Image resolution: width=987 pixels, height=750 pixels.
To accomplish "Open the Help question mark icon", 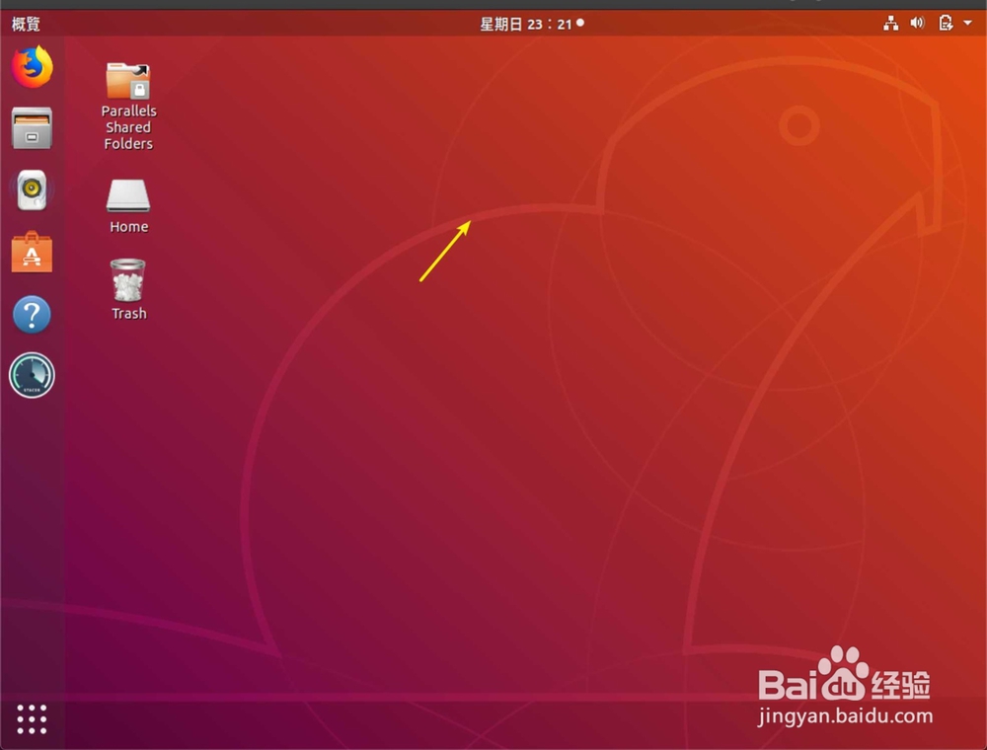I will pos(32,314).
